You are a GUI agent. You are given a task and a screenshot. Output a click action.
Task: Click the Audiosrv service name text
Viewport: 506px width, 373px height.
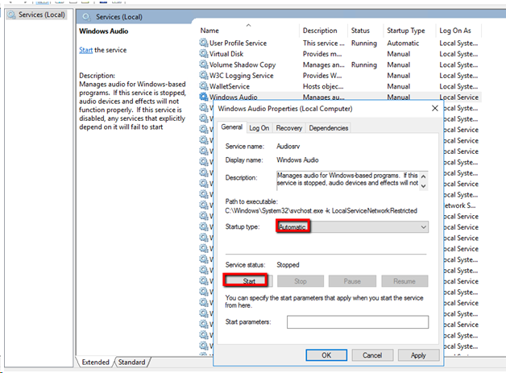coord(288,147)
